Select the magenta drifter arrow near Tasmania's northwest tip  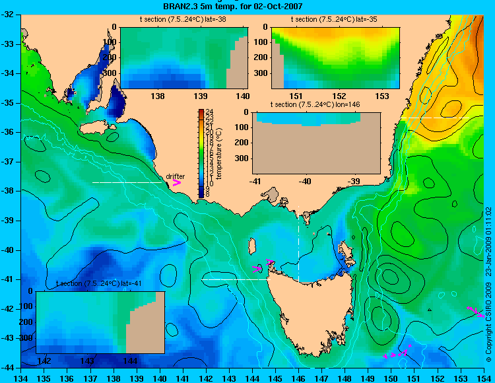click(x=269, y=261)
